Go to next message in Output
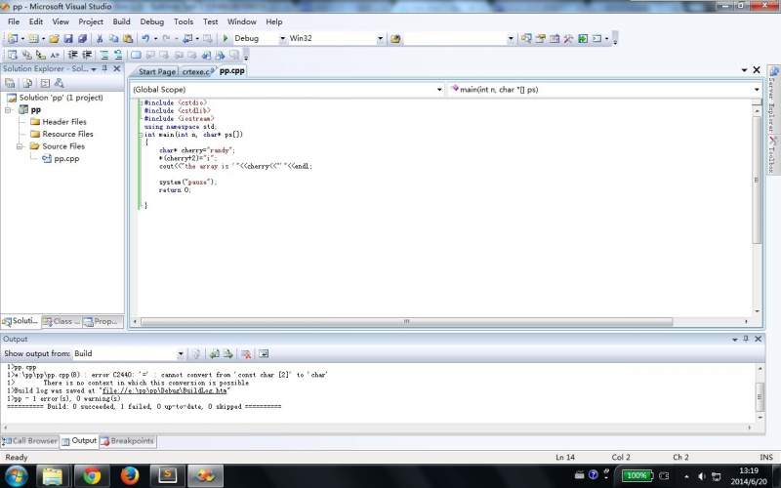Screen dimensions: 781x488 (227, 353)
